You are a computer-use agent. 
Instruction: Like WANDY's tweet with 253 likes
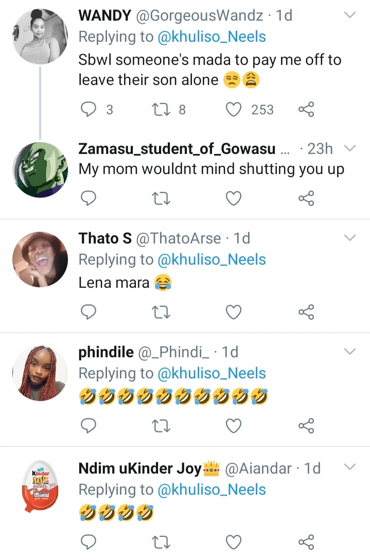tap(234, 109)
